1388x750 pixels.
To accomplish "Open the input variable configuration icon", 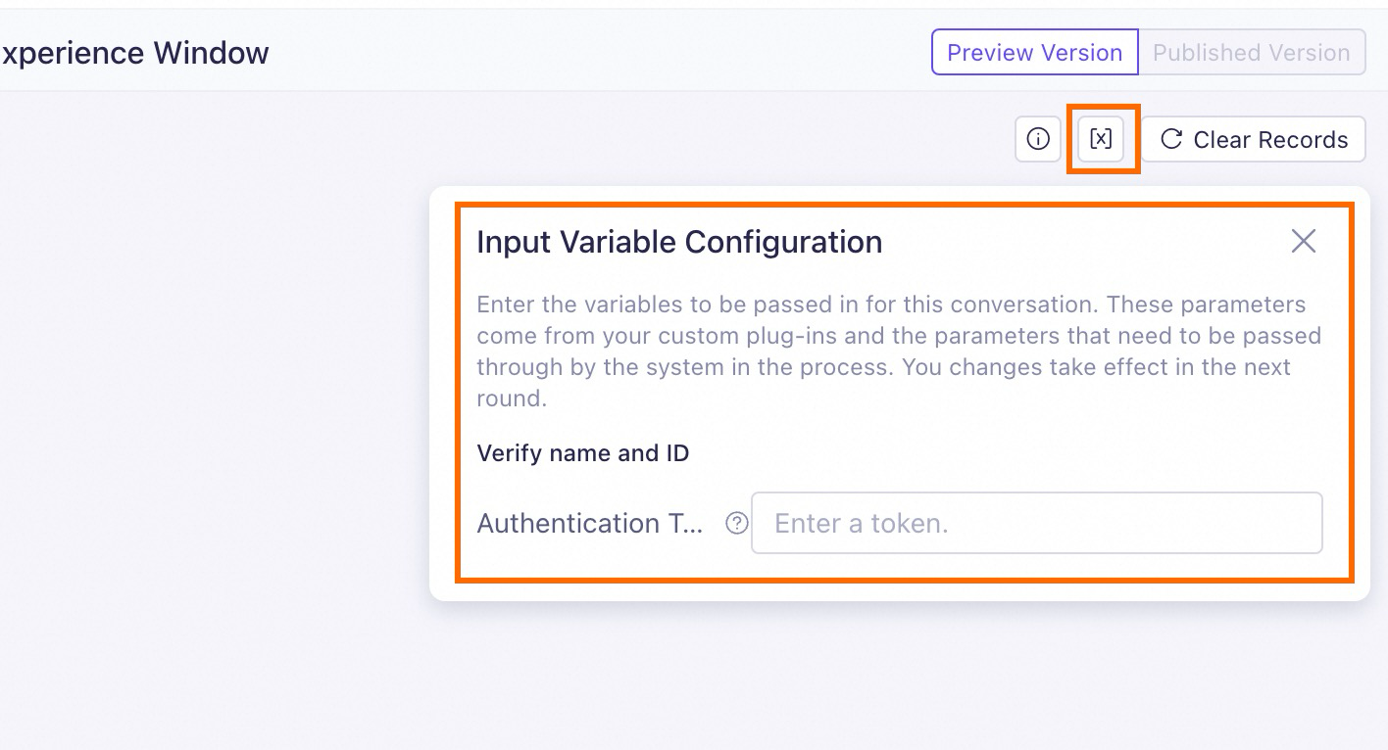I will tap(1101, 139).
